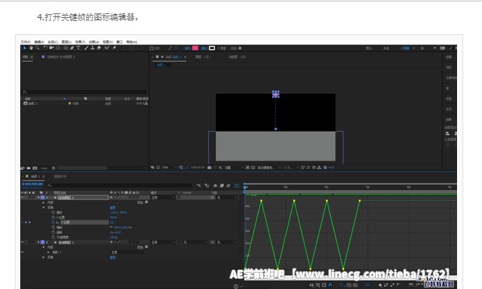Select the shape Ellipse tool
The height and width of the screenshot is (289, 482).
click(x=66, y=48)
